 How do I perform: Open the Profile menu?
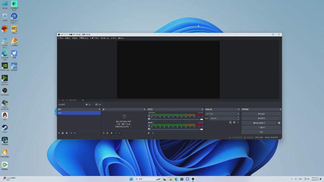(x=94, y=38)
